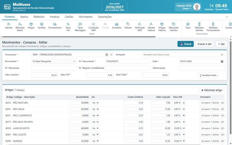This screenshot has height=145, width=232.
Task: Click the user avatar picture
Action: (197, 7)
